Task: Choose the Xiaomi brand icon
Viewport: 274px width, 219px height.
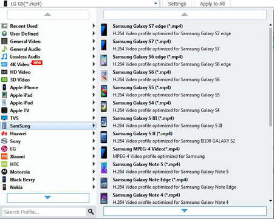Action: 4,157
